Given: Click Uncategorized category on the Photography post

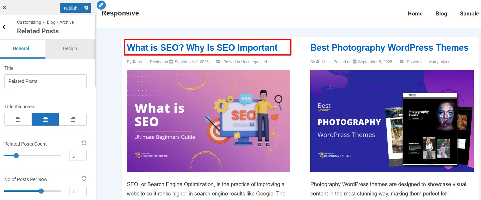Looking at the screenshot, I should point(437,62).
